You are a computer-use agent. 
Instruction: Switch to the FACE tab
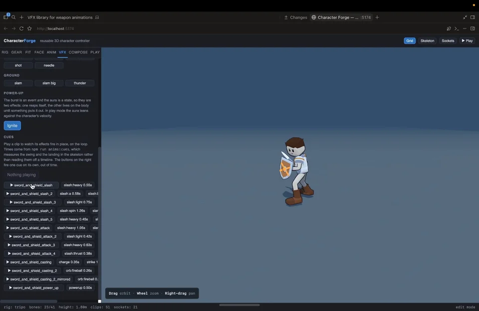click(x=39, y=52)
